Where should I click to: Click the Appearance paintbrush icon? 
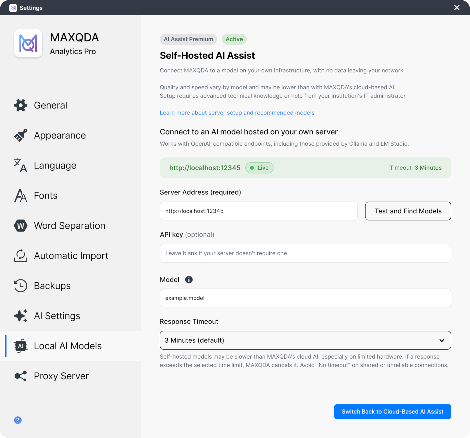[x=20, y=135]
